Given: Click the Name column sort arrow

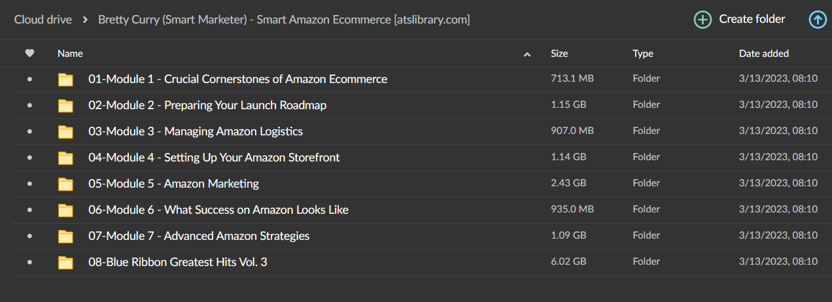Looking at the screenshot, I should pyautogui.click(x=527, y=54).
